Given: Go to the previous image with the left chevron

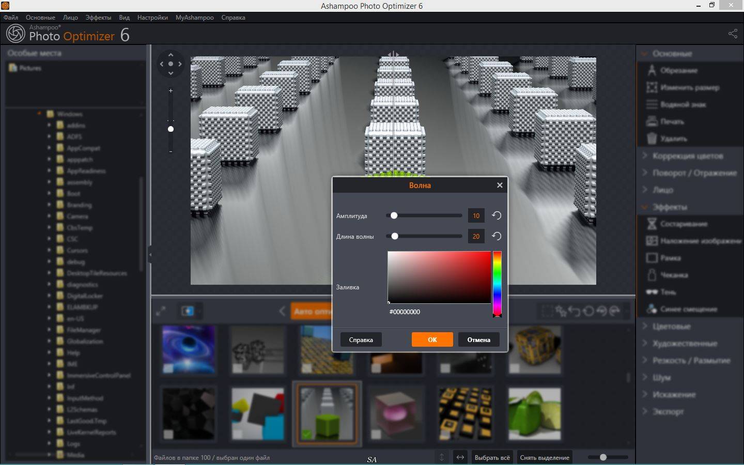Looking at the screenshot, I should coord(282,311).
